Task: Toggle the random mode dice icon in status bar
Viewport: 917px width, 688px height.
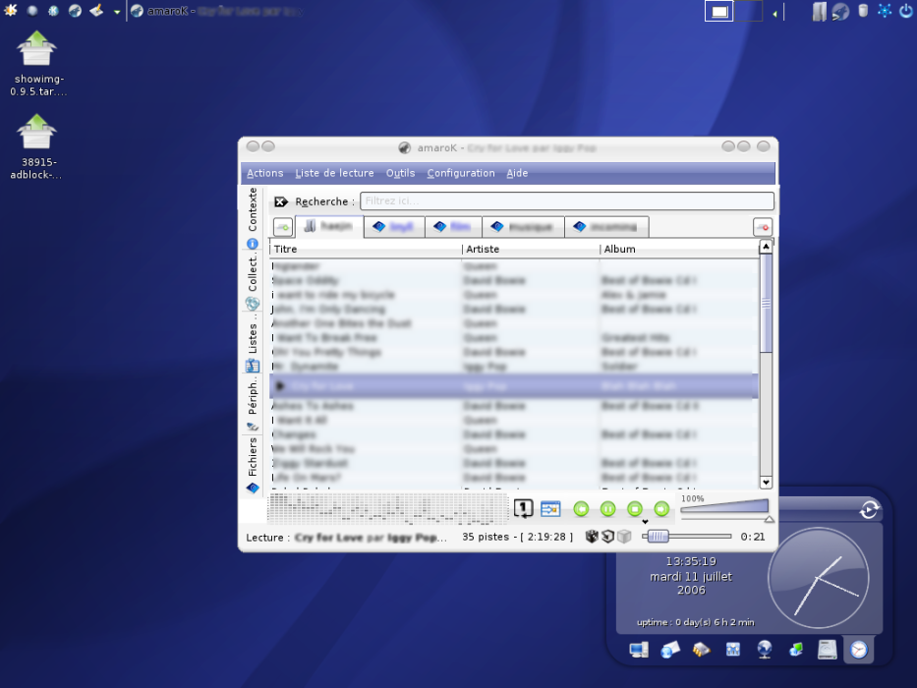Action: (592, 537)
